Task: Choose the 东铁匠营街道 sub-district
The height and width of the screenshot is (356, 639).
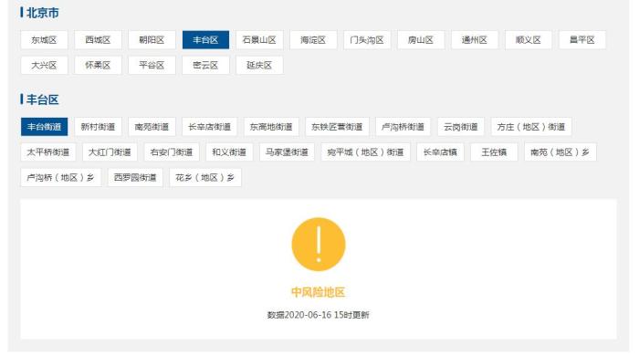Action: coord(337,127)
